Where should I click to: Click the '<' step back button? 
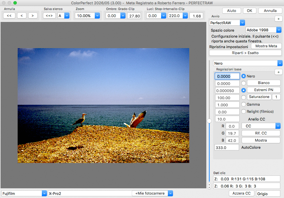[x=22, y=16]
